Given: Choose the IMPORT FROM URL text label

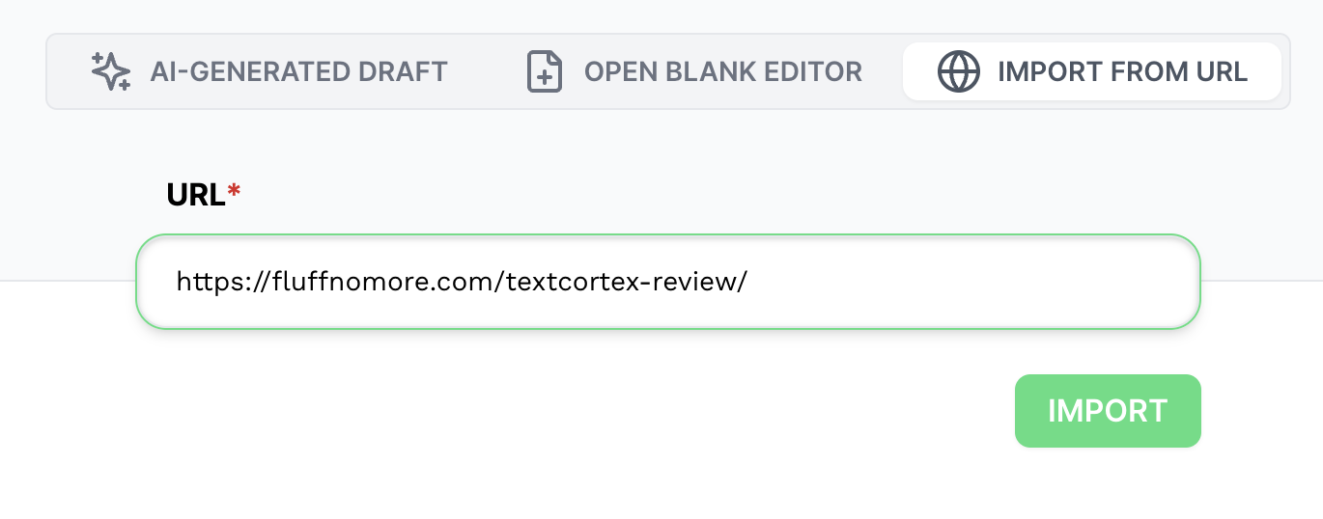Looking at the screenshot, I should pyautogui.click(x=1122, y=72).
